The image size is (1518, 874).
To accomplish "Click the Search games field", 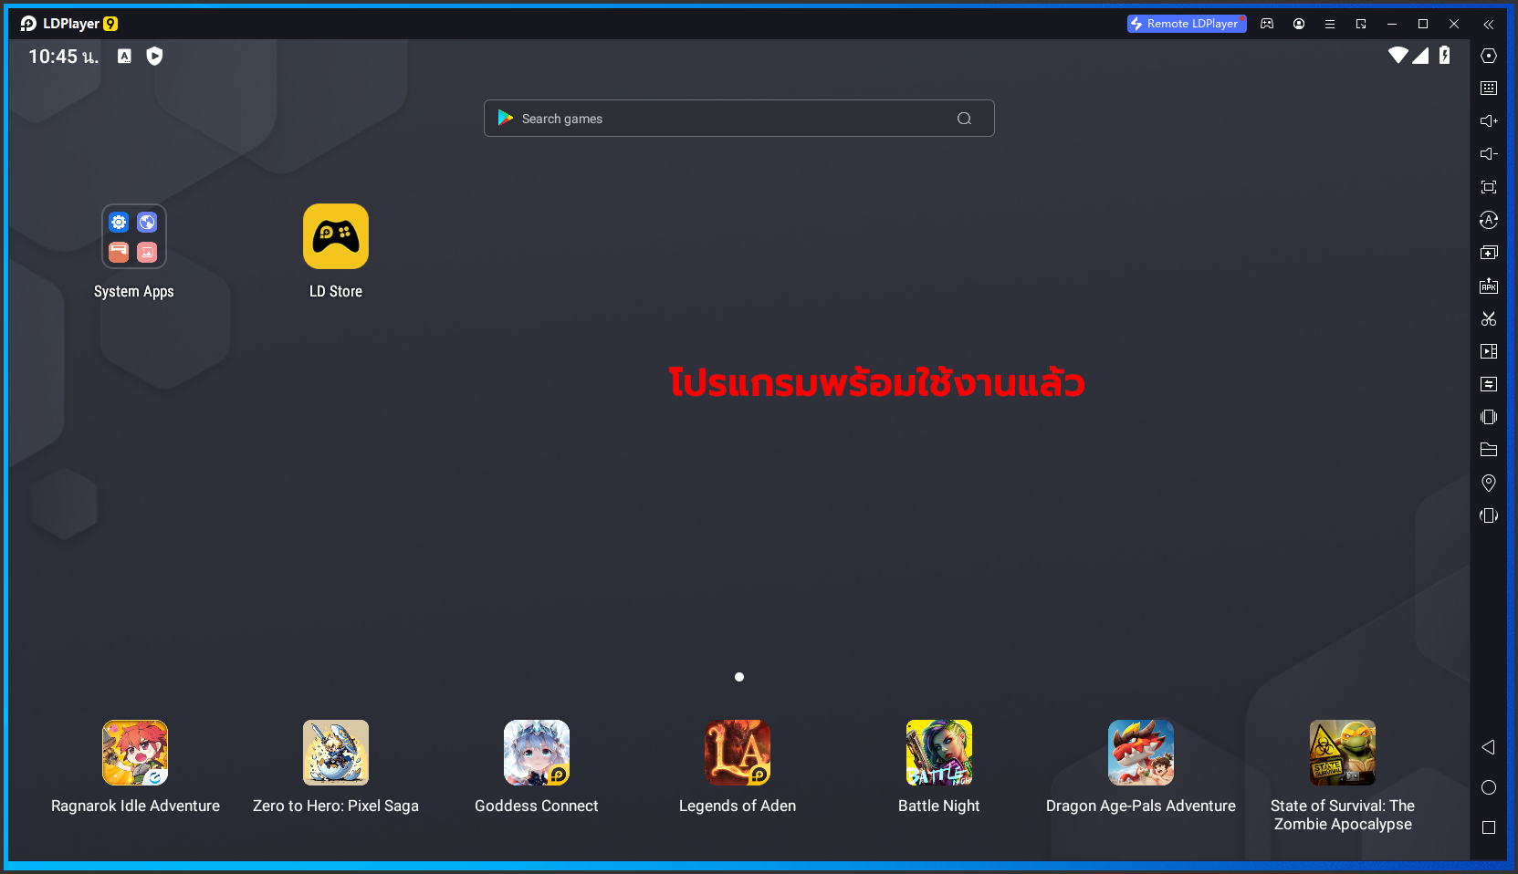I will click(x=738, y=118).
